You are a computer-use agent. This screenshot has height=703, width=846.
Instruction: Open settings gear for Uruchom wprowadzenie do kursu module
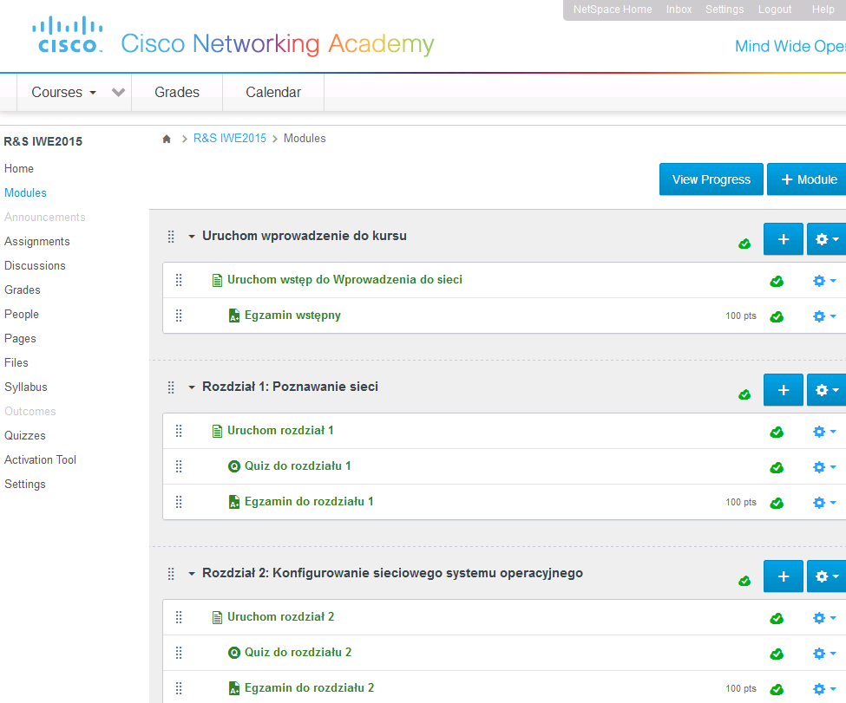827,239
